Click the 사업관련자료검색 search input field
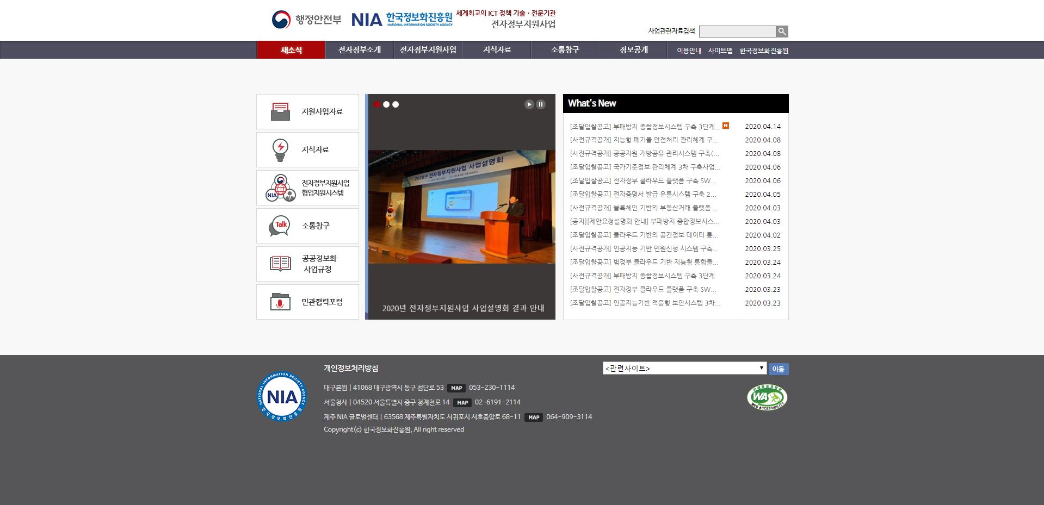Image resolution: width=1044 pixels, height=505 pixels. [x=737, y=32]
